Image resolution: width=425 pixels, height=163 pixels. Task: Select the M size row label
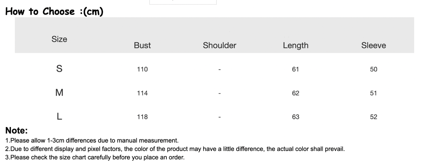[59, 93]
